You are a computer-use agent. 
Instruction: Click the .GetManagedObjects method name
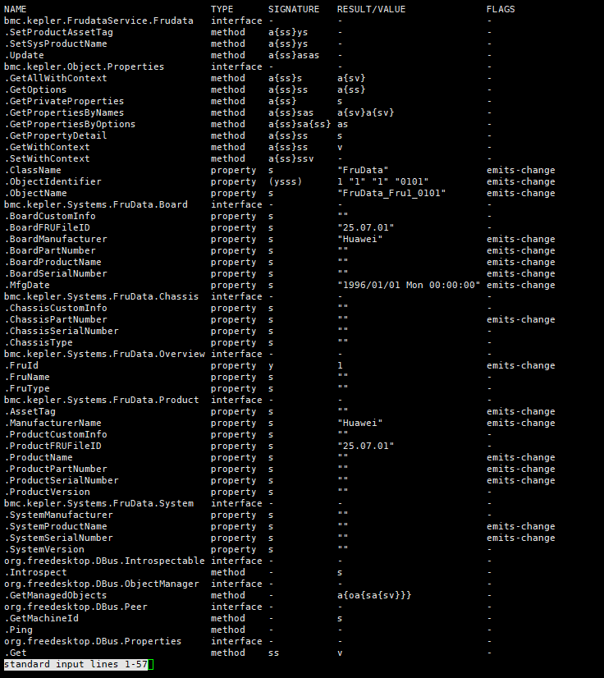pos(55,595)
